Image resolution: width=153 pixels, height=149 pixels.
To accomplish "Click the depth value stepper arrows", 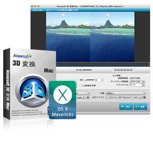I will (x=103, y=80).
